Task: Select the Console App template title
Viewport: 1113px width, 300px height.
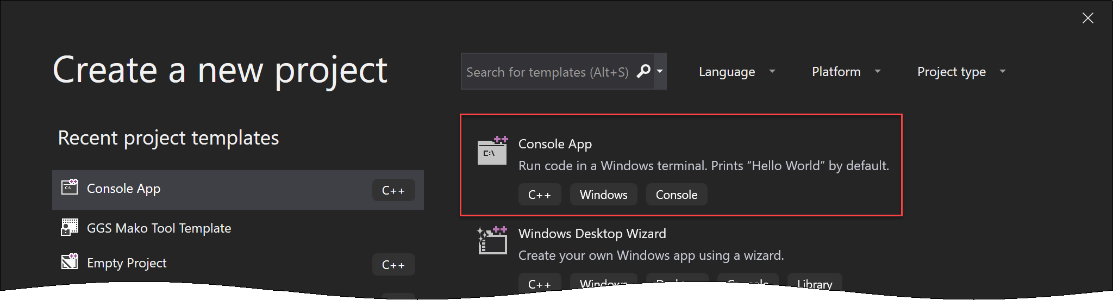Action: 555,144
